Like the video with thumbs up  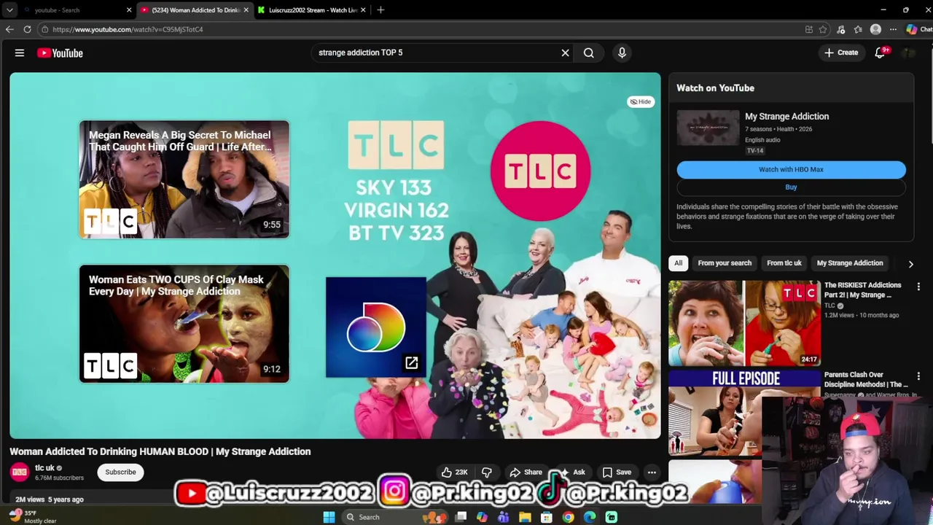pyautogui.click(x=454, y=472)
